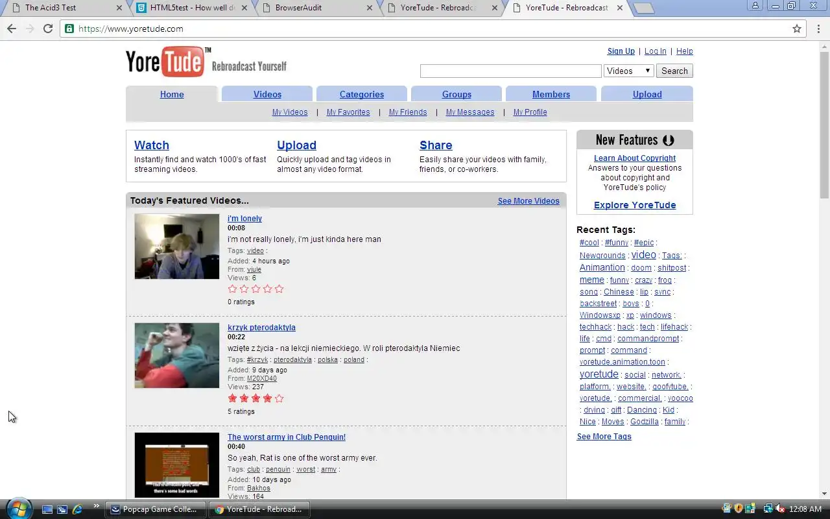Open the Groups navigation tab
This screenshot has height=519, width=830.
tap(456, 94)
